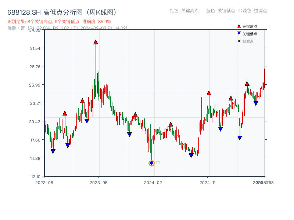Screen dimensions: 294x220
Task: Click the highest red peak marker near 31.54
Action: (96, 43)
